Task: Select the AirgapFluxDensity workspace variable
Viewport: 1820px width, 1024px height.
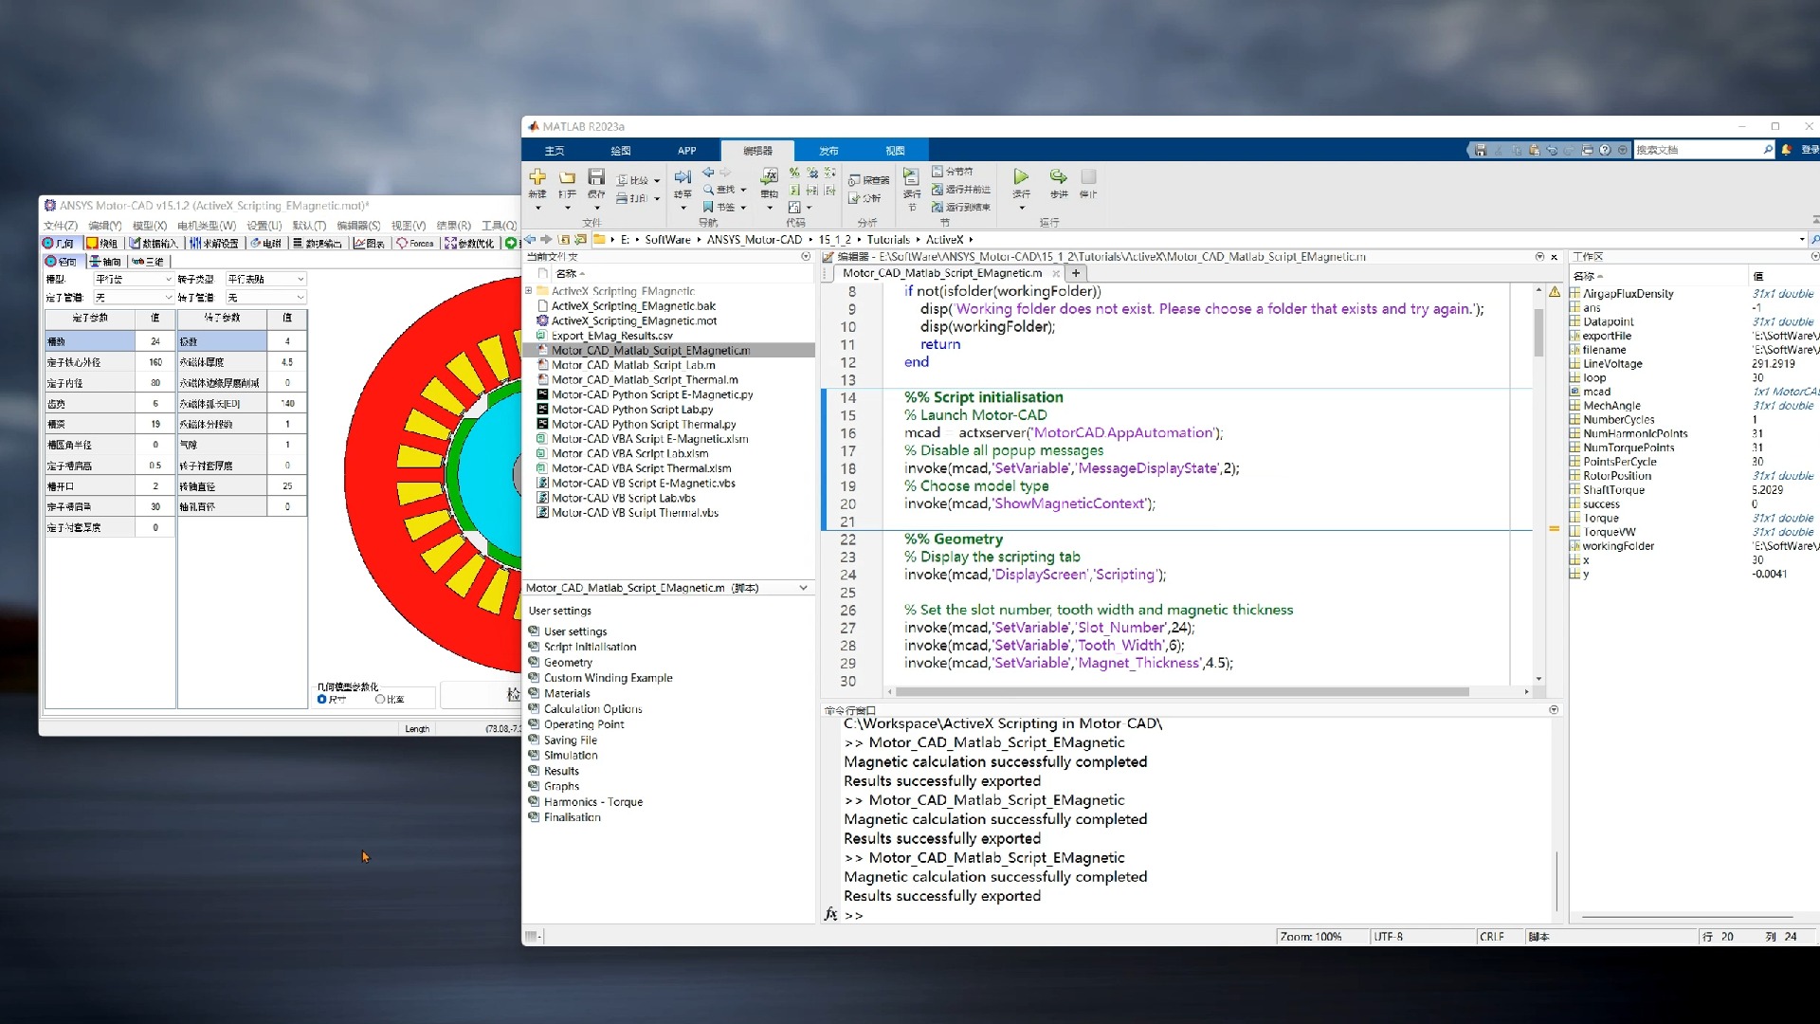Action: coord(1628,294)
